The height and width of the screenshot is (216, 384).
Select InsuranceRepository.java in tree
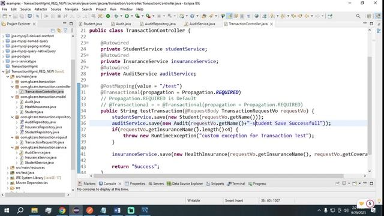(x=43, y=127)
